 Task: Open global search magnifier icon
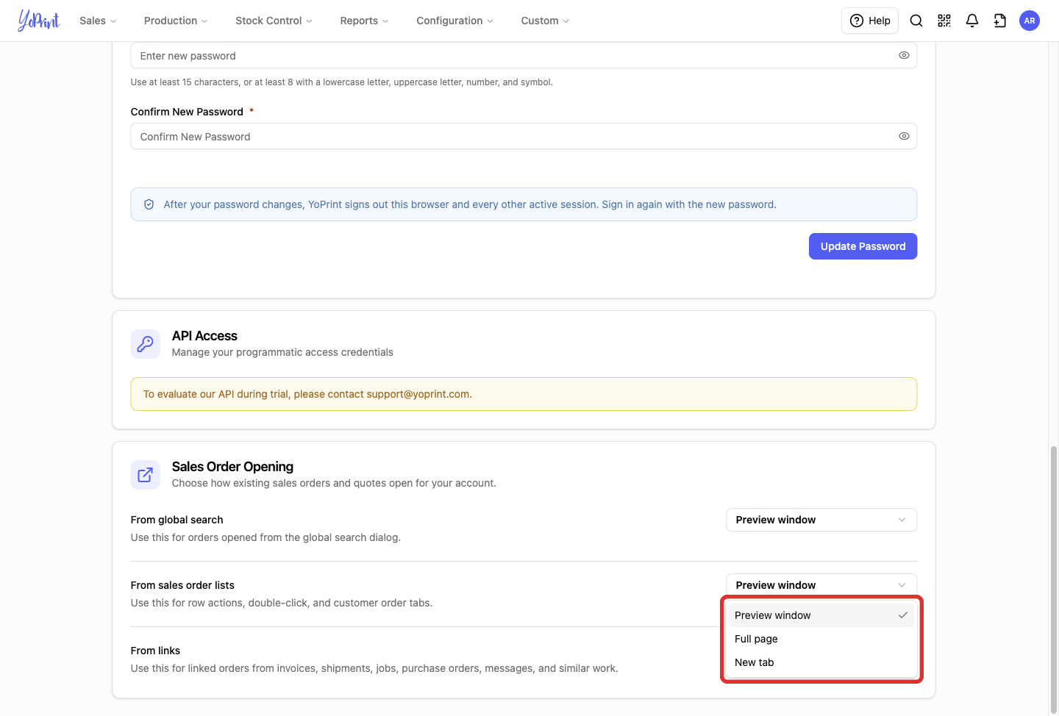click(x=916, y=21)
